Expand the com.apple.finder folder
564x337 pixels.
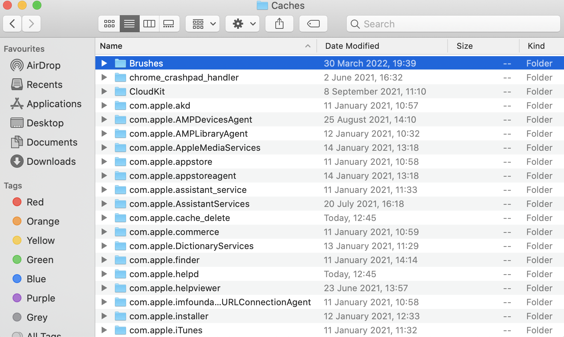pyautogui.click(x=104, y=260)
